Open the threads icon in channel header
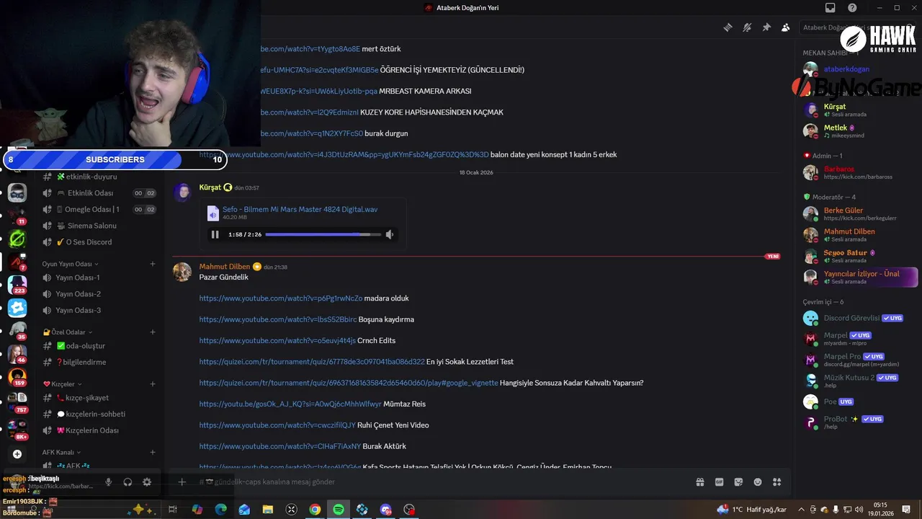This screenshot has height=519, width=922. click(728, 27)
